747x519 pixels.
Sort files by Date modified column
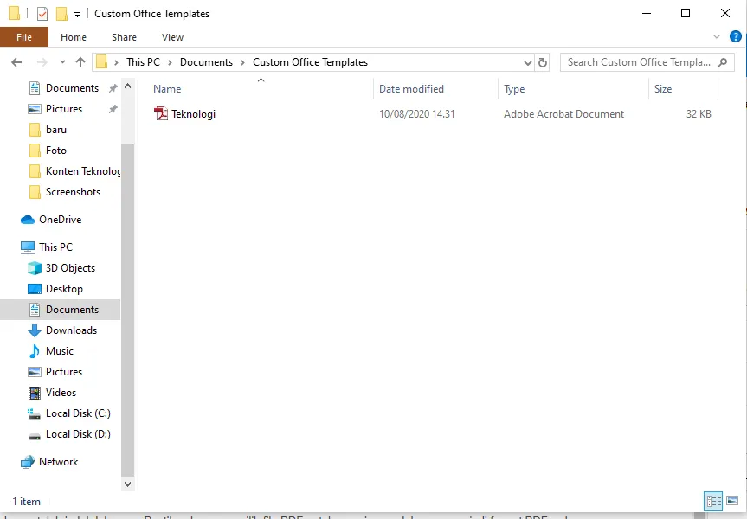click(x=411, y=89)
